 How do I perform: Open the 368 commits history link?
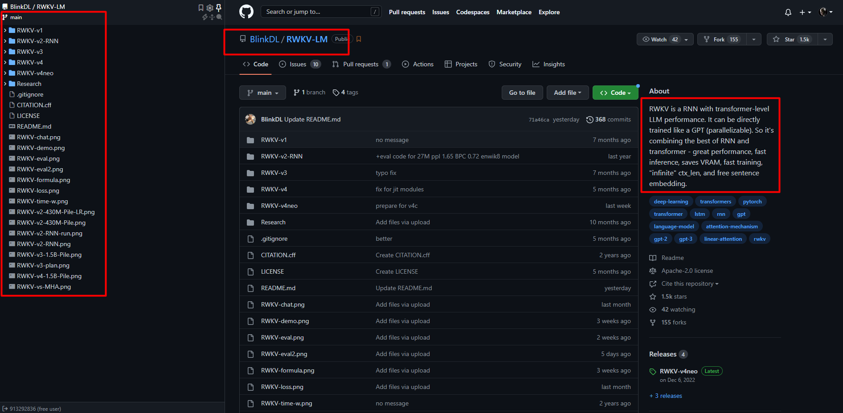(x=608, y=119)
